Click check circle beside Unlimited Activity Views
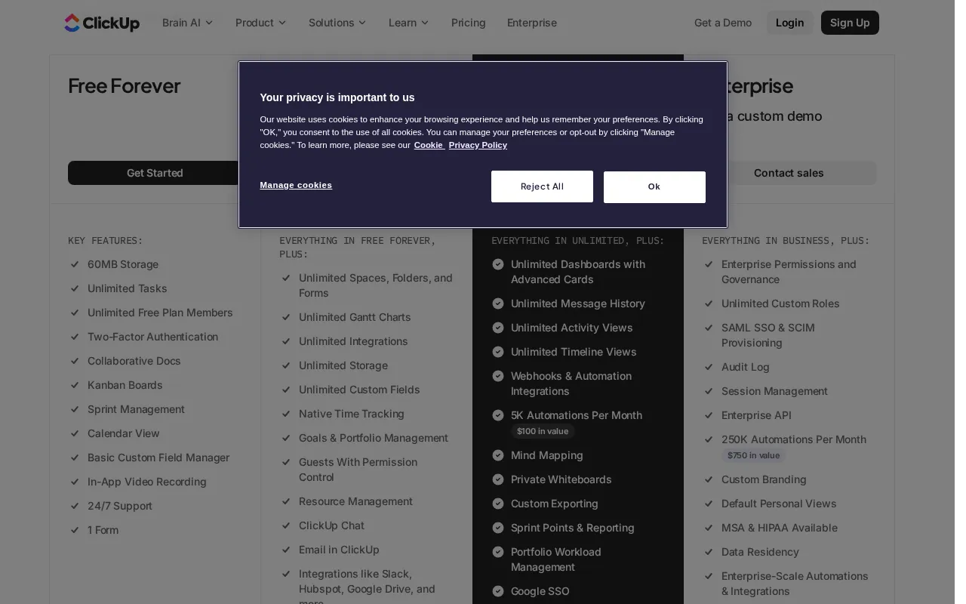Screen dimensions: 966x604 498,328
